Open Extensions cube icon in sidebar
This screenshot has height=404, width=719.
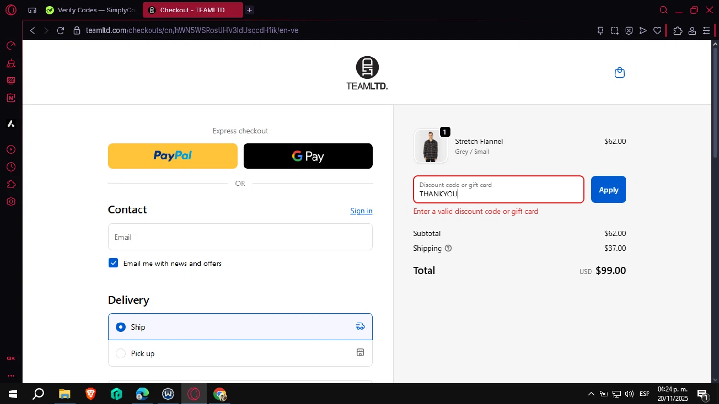click(x=11, y=185)
